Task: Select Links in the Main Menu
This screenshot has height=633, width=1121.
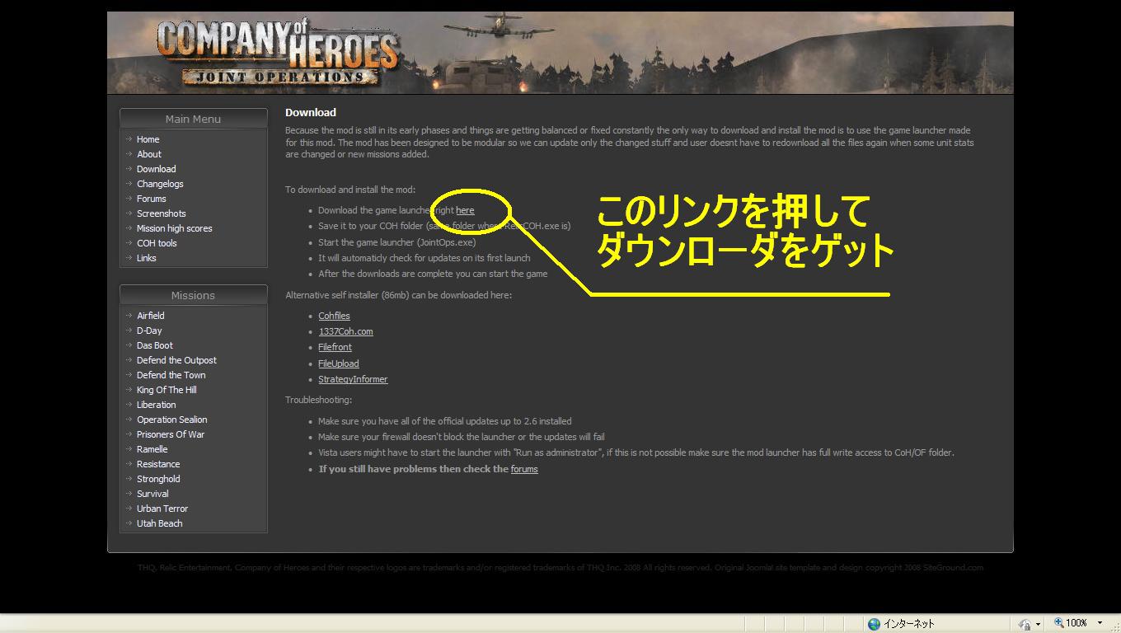Action: 147,258
